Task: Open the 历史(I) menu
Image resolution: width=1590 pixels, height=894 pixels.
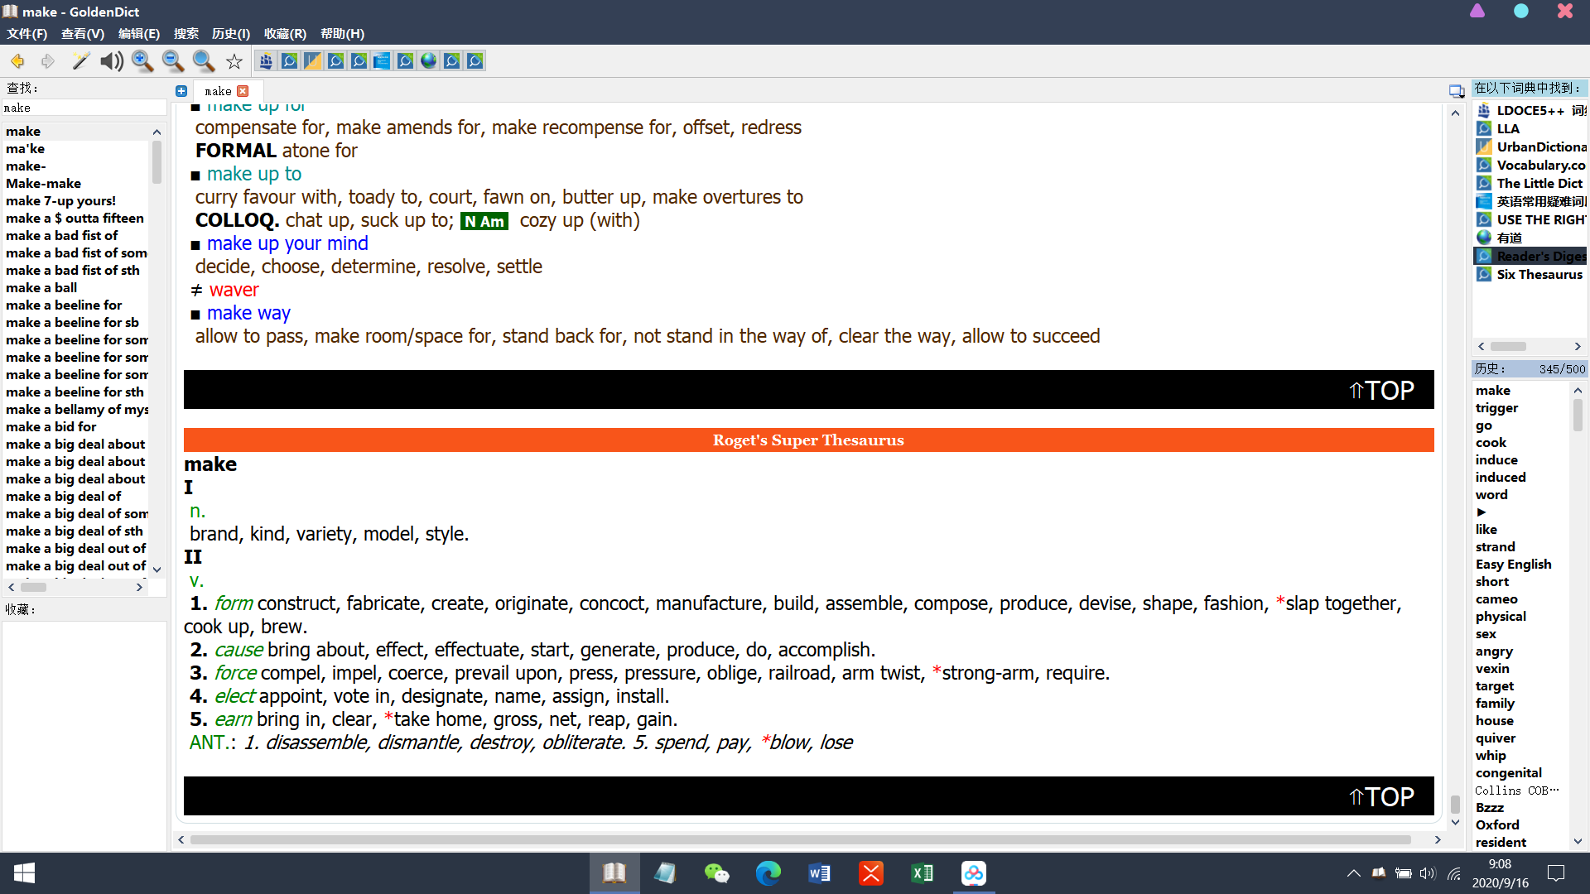Action: (231, 33)
